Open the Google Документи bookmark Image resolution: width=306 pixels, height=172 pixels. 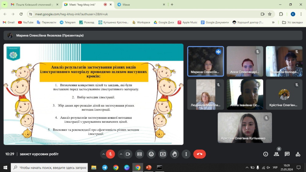[x=215, y=22]
